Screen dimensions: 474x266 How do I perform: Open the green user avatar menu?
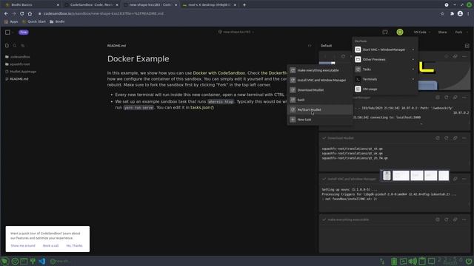point(400,32)
